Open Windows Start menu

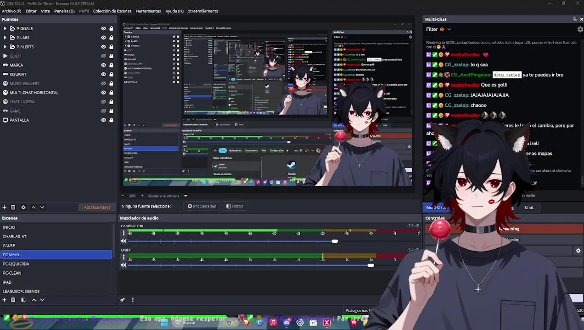[x=164, y=323]
